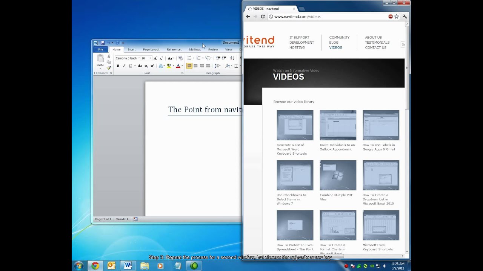Click the Copy icon in Clipboard group
This screenshot has width=483, height=271.
tap(109, 62)
